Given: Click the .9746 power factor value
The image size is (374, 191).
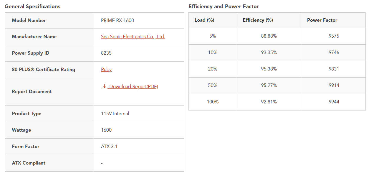Looking at the screenshot, I should tap(333, 53).
